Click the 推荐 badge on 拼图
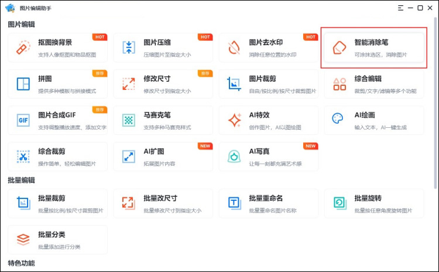 click(x=100, y=73)
